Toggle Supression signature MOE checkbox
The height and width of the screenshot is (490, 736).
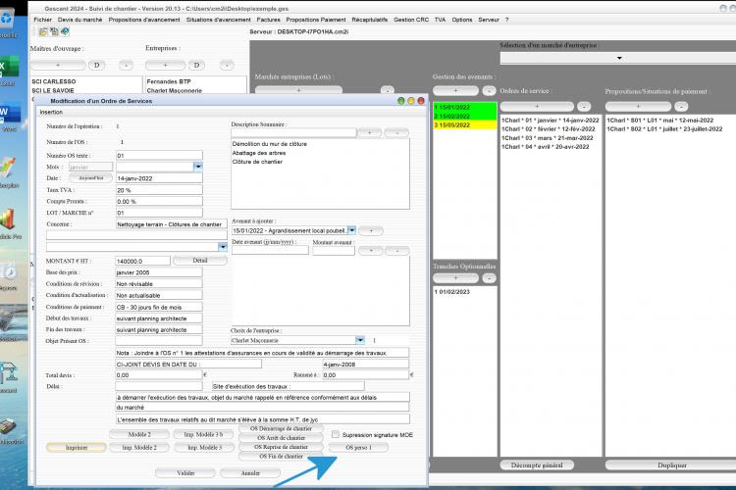pos(336,435)
